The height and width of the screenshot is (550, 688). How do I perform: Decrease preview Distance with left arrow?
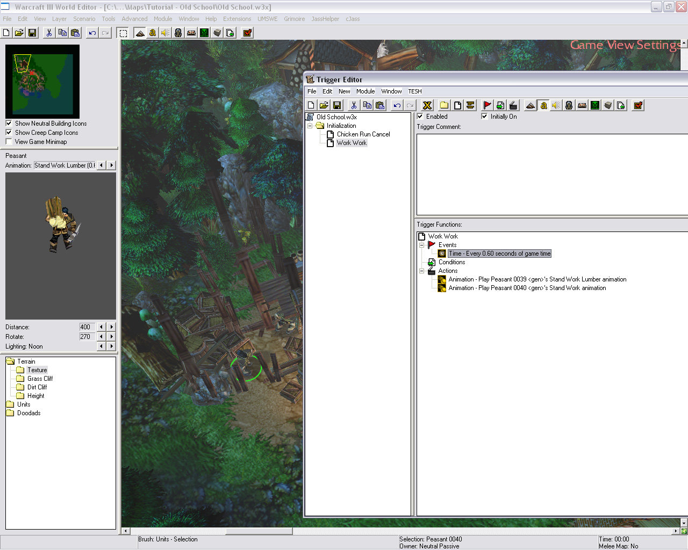tap(102, 327)
